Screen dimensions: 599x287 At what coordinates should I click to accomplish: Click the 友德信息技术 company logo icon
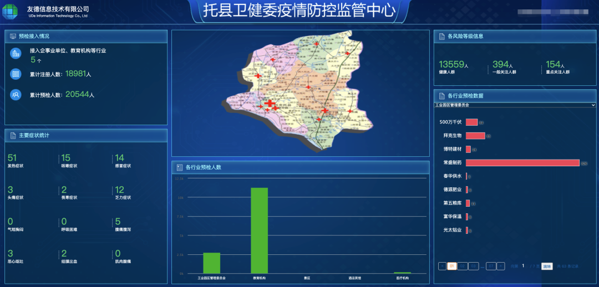[x=11, y=12]
